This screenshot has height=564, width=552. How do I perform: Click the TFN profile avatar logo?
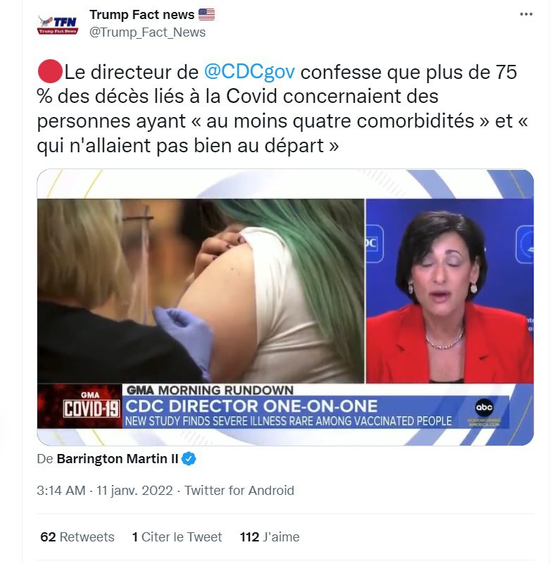coord(58,25)
